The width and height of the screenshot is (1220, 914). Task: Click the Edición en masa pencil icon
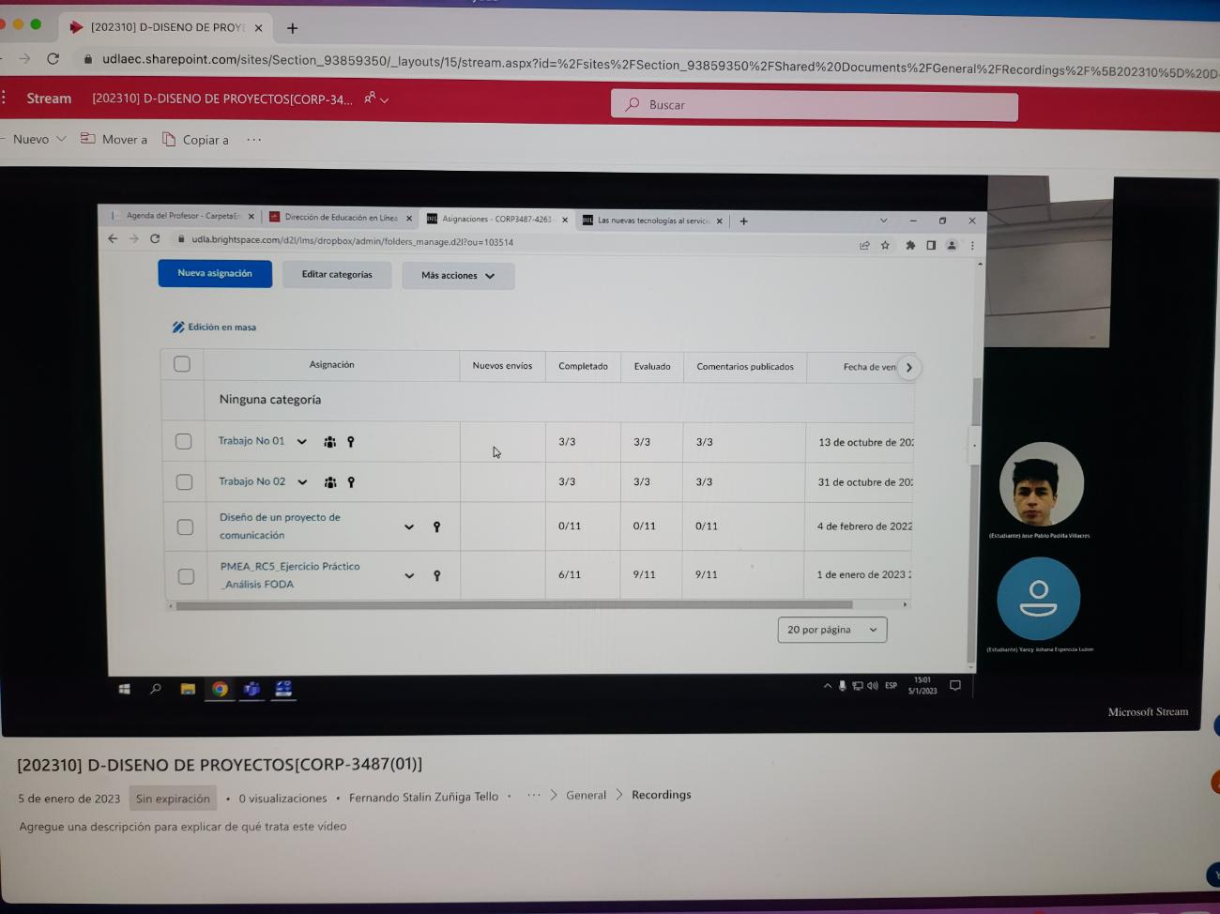point(177,328)
